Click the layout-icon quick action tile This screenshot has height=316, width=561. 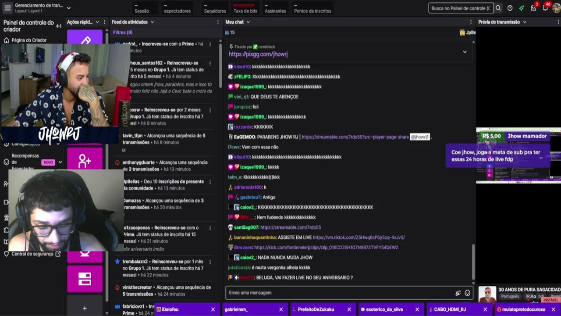coord(85,279)
